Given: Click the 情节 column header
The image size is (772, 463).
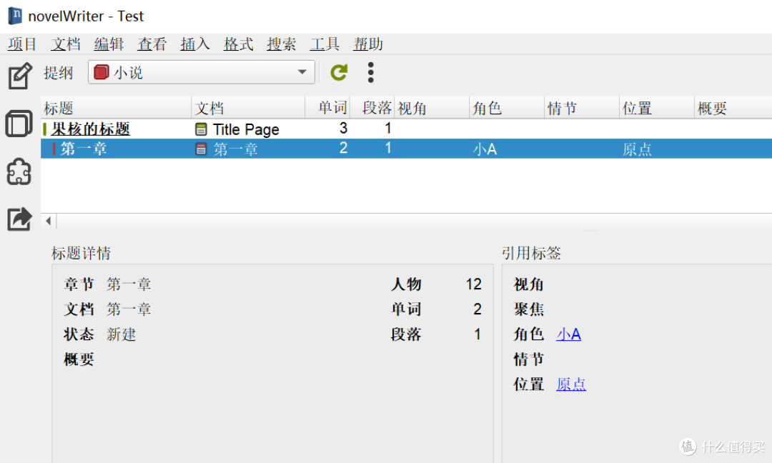Looking at the screenshot, I should pyautogui.click(x=581, y=108).
